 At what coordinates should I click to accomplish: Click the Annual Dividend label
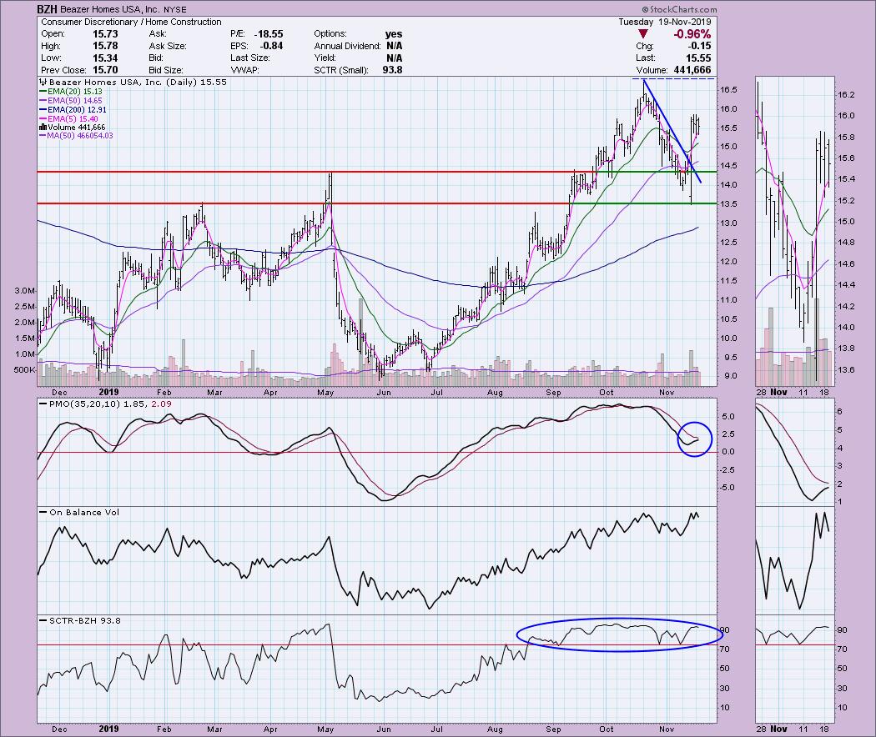[x=347, y=46]
